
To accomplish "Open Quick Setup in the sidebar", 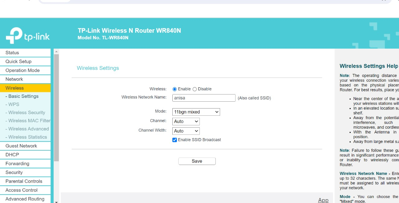I will click(25, 61).
